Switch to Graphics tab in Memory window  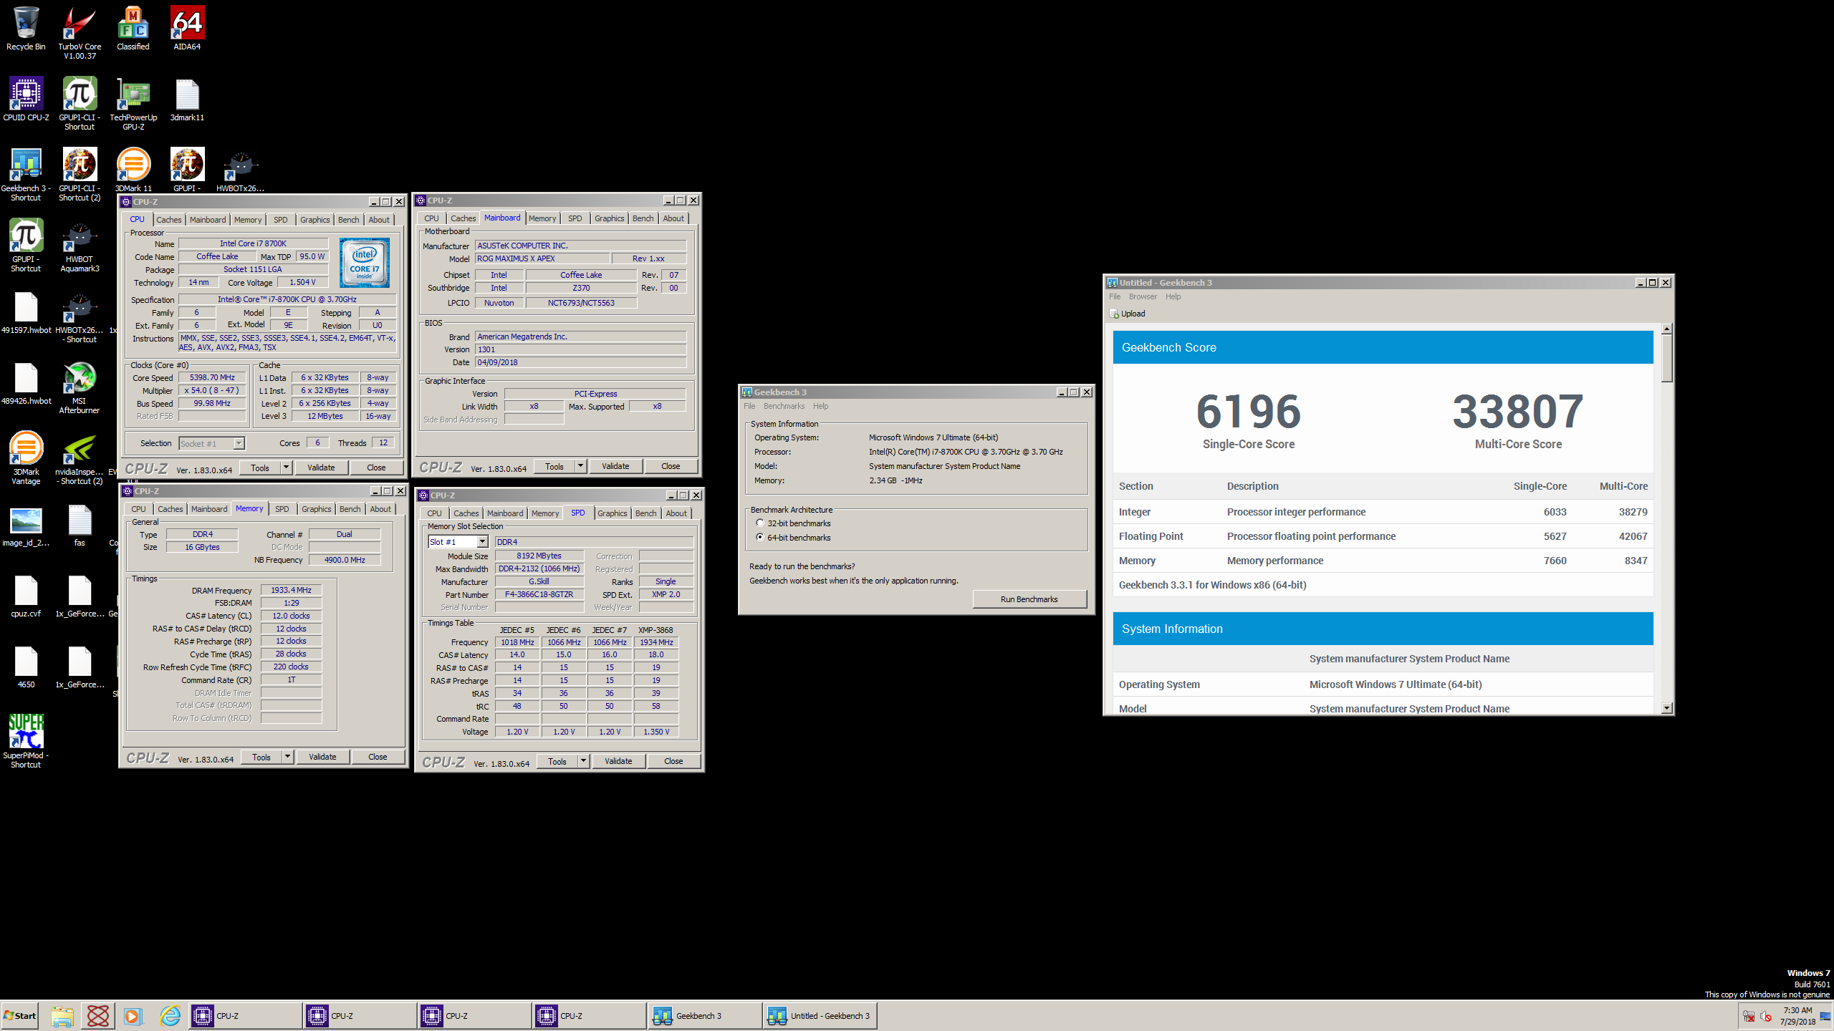click(316, 509)
